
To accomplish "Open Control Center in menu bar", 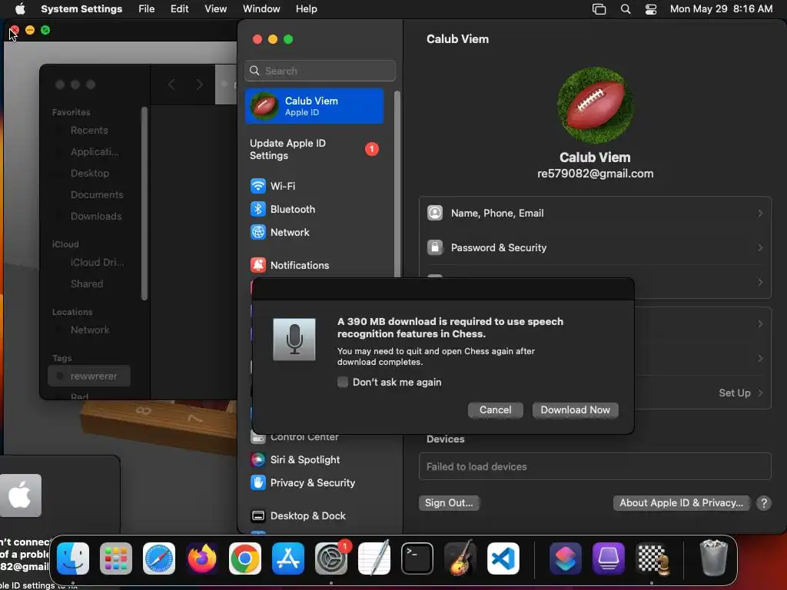I will 651,9.
